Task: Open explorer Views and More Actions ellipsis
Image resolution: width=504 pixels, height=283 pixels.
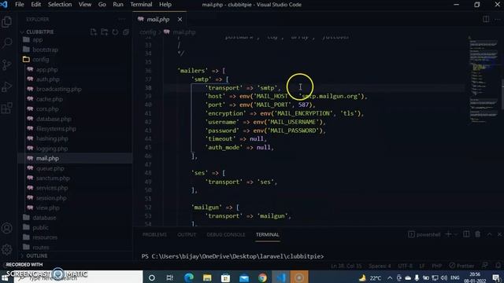Action: 122,19
